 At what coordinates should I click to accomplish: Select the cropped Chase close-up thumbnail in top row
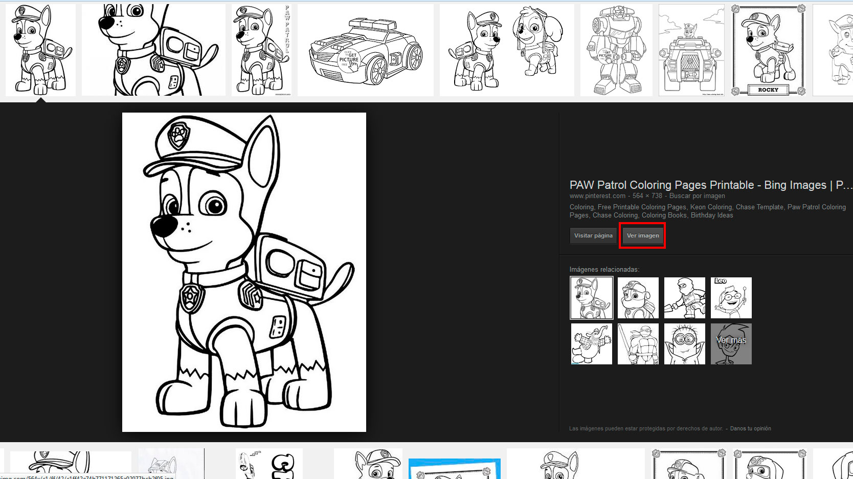153,50
